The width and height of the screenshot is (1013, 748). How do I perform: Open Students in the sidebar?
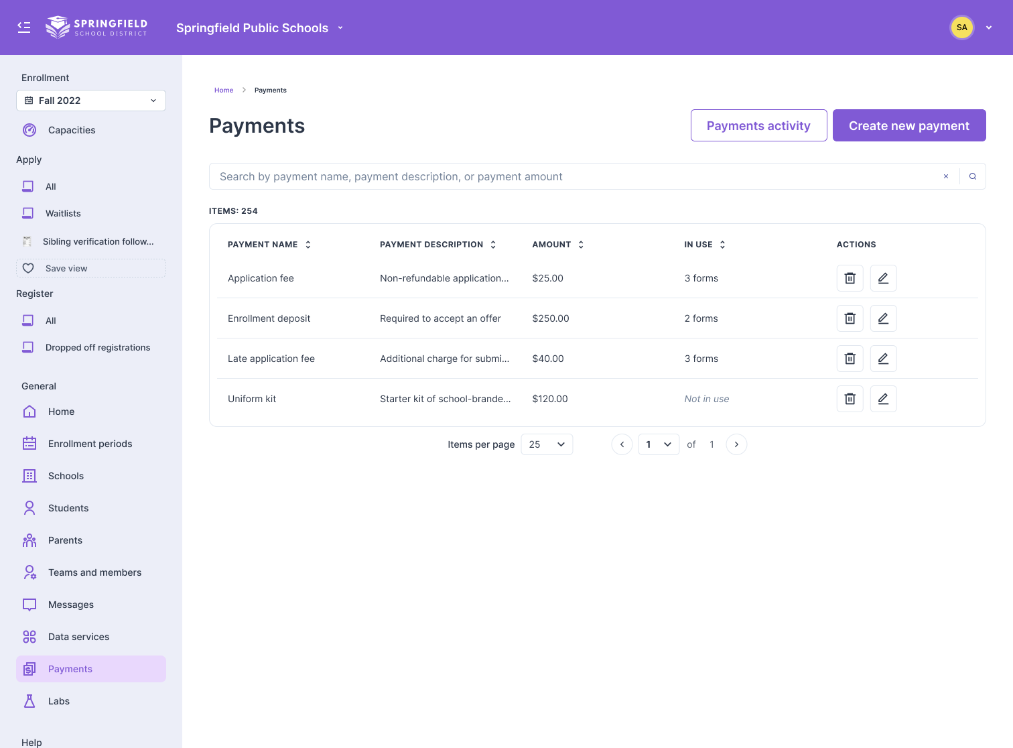pyautogui.click(x=91, y=508)
